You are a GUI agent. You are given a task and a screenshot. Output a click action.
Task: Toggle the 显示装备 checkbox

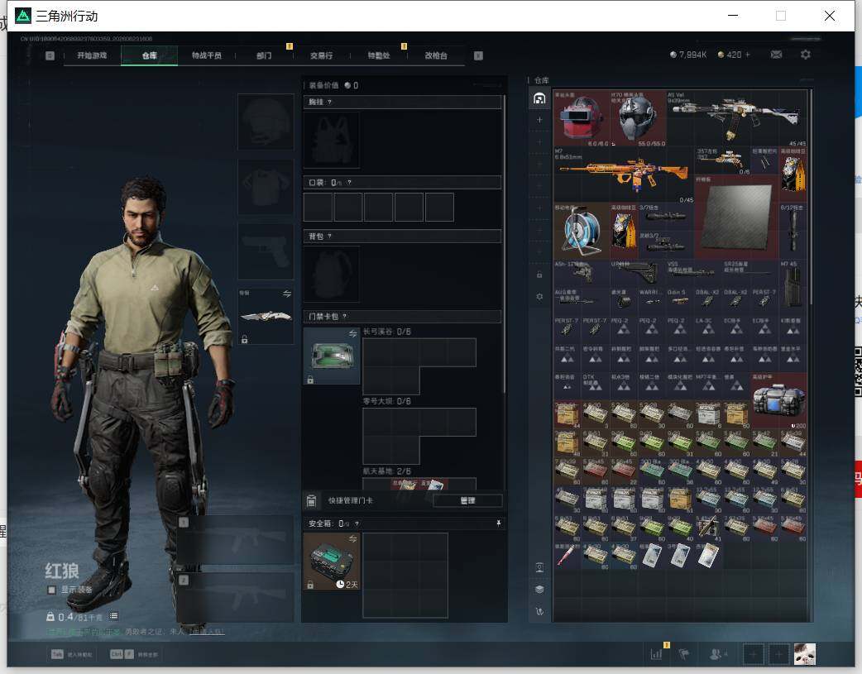51,590
